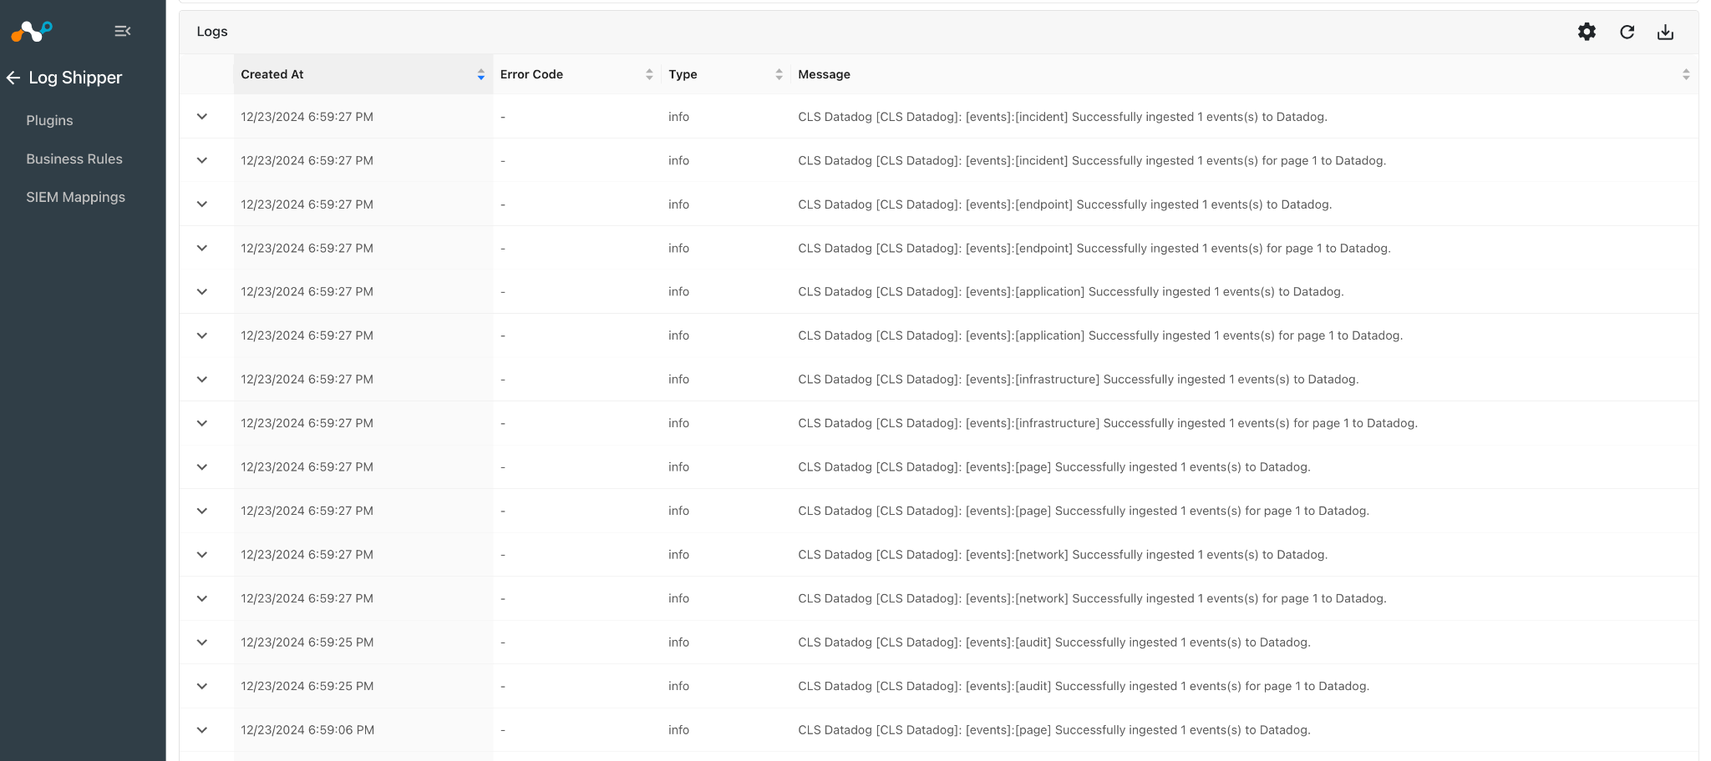1711x761 pixels.
Task: Click the [network] 'for page 1' message text
Action: pos(1092,598)
